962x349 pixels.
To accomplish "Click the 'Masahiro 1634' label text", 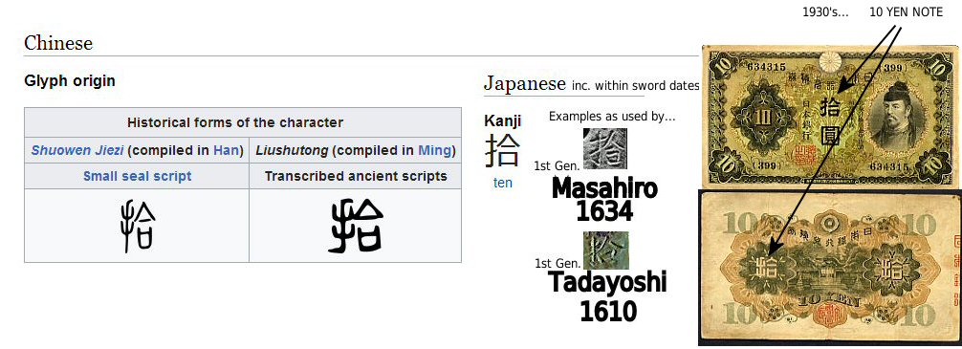I will (604, 200).
